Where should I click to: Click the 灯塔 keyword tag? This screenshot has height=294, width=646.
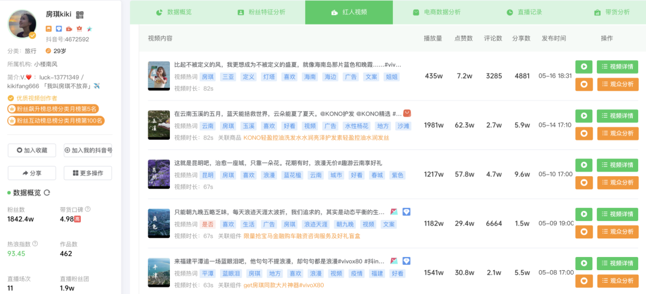269,77
